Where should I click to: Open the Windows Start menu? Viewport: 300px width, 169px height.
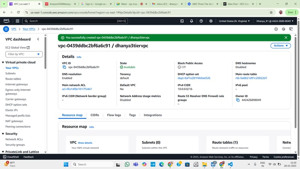pos(66,164)
